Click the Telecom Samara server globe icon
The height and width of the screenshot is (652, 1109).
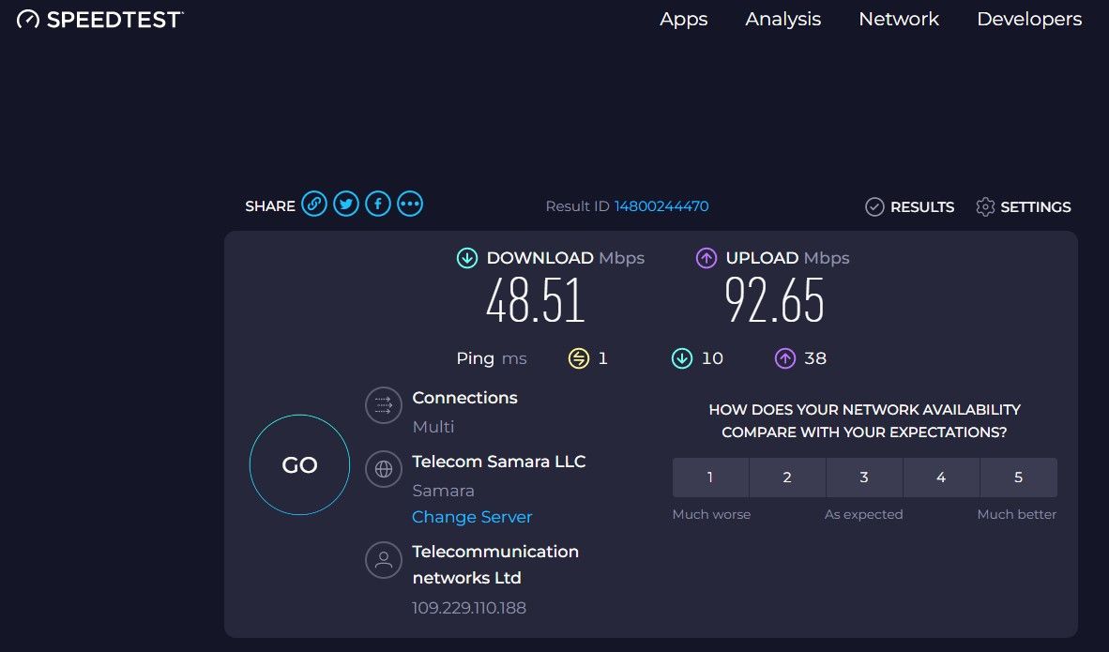[384, 469]
